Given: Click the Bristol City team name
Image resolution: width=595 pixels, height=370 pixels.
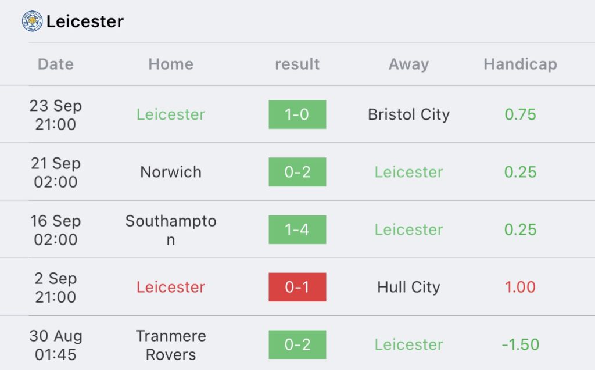Looking at the screenshot, I should coord(408,114).
